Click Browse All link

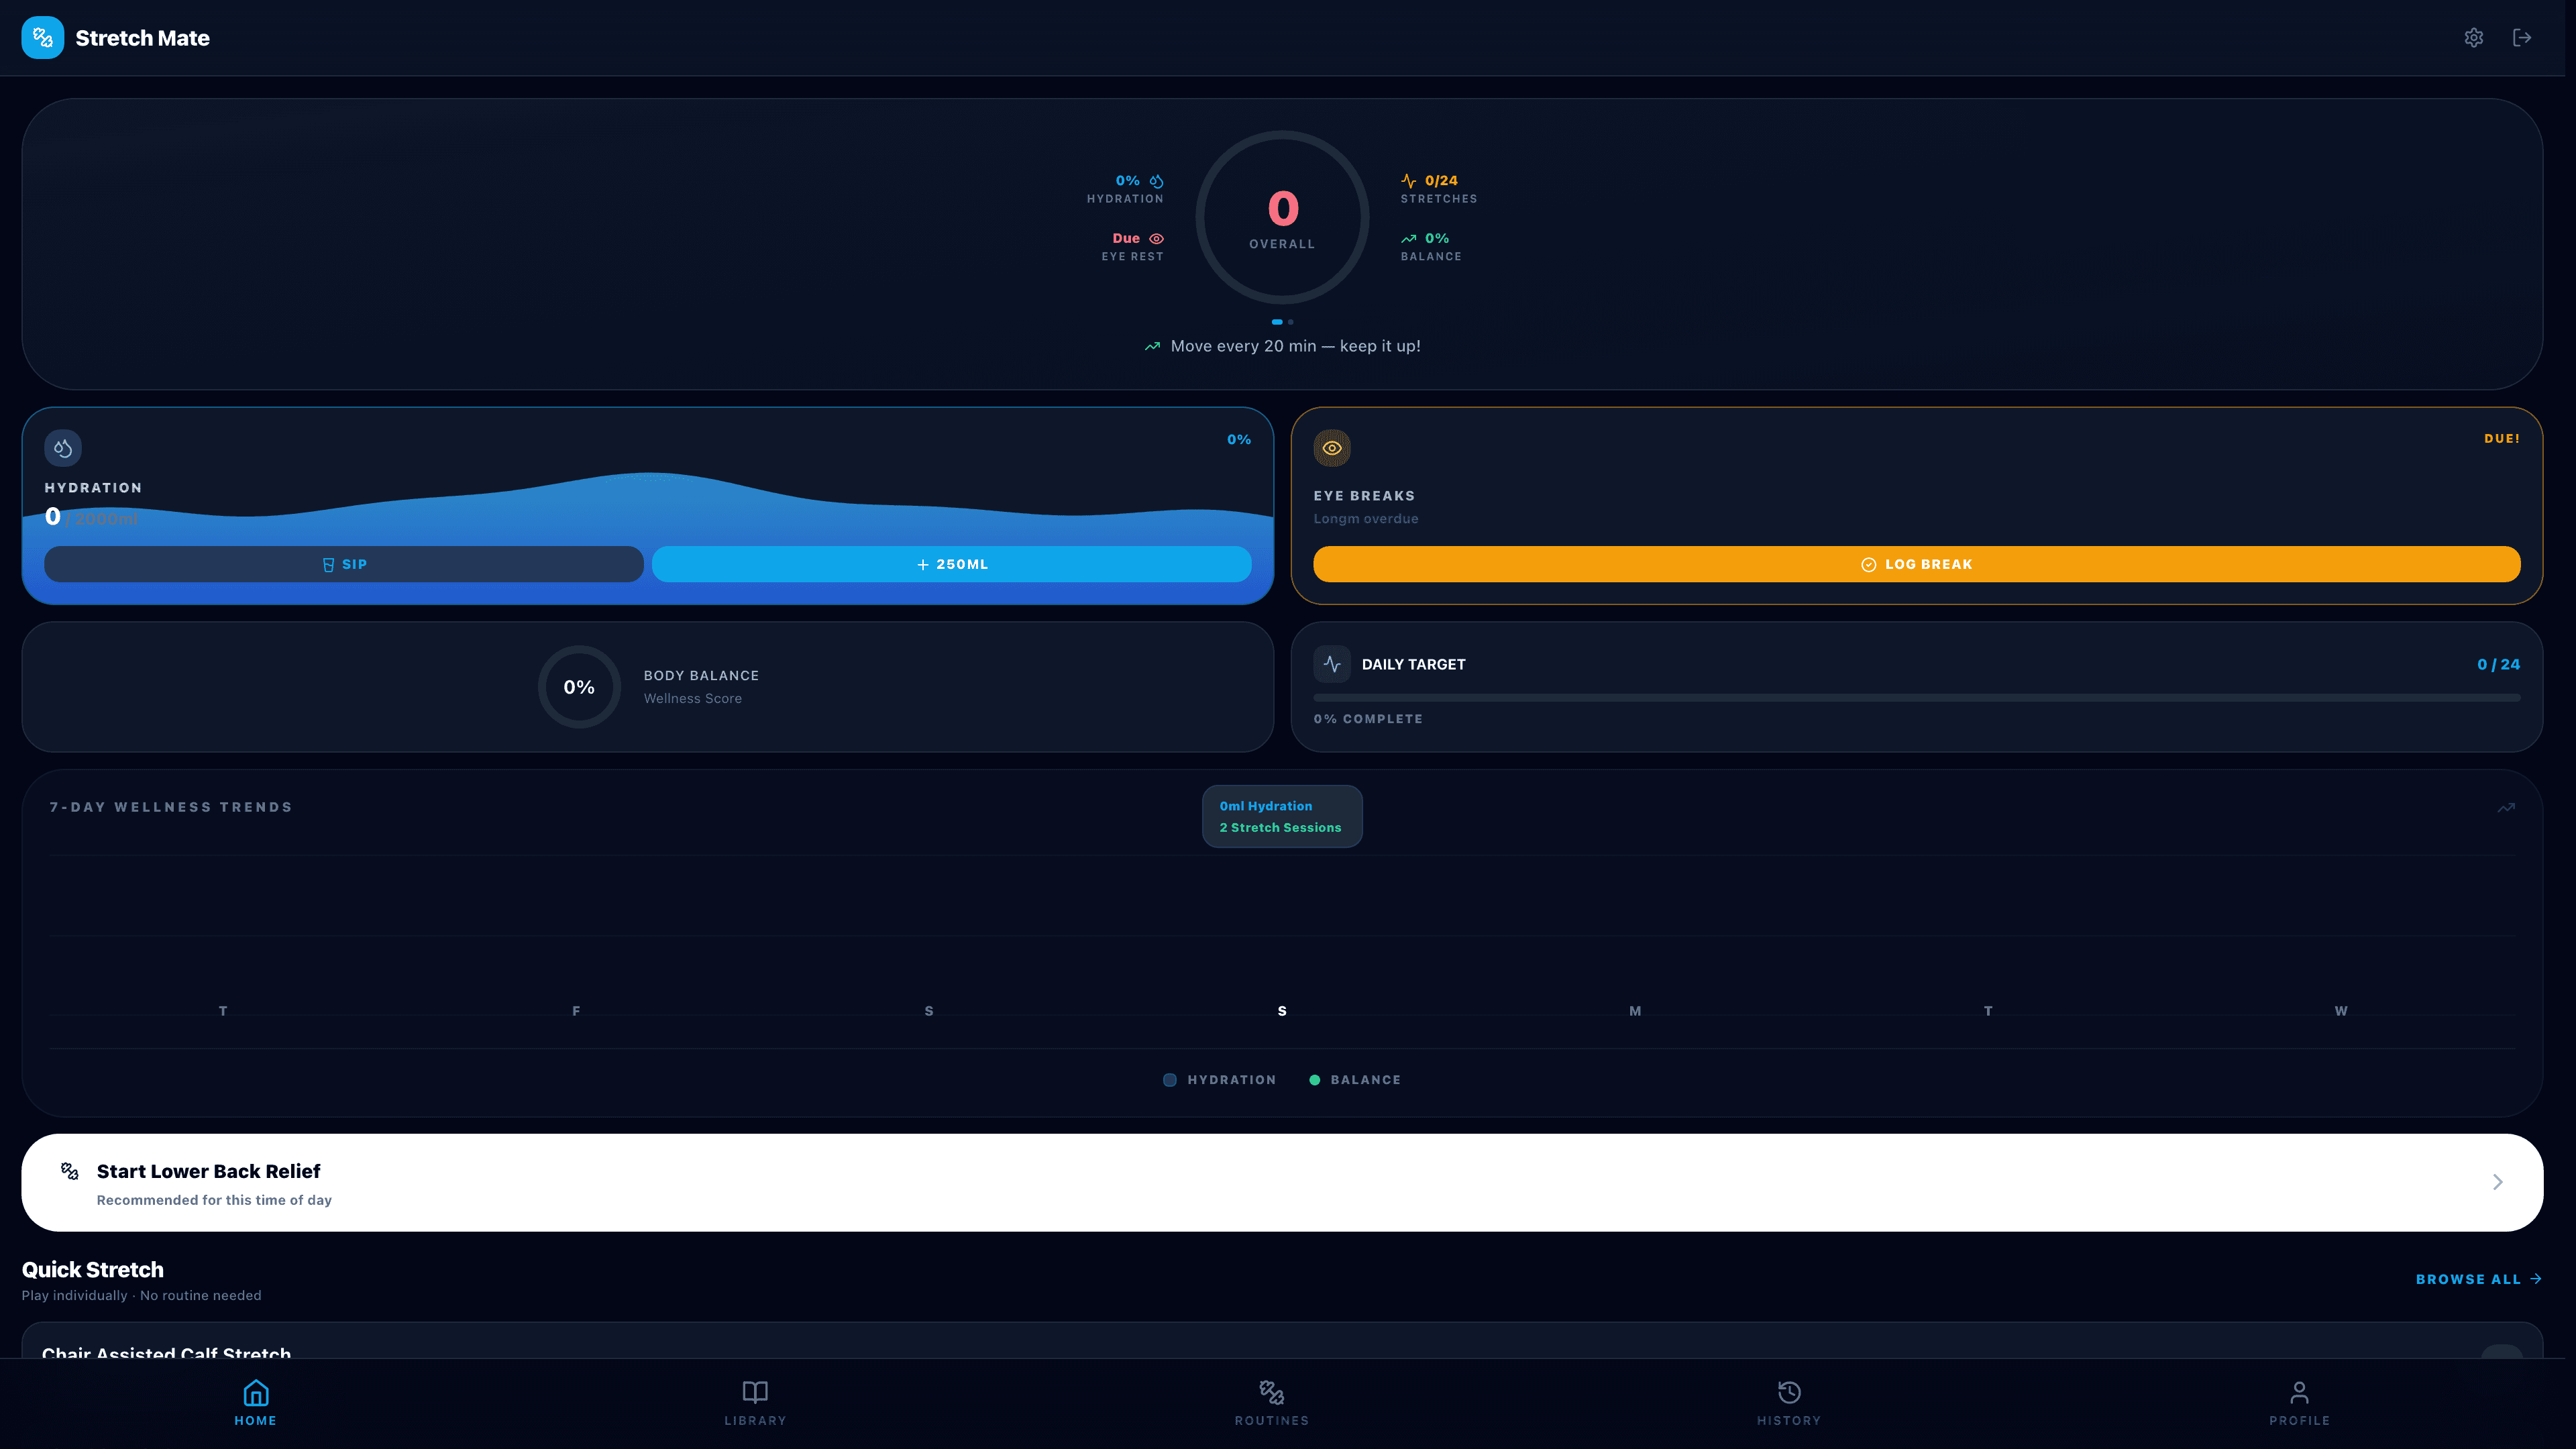(x=2478, y=1279)
